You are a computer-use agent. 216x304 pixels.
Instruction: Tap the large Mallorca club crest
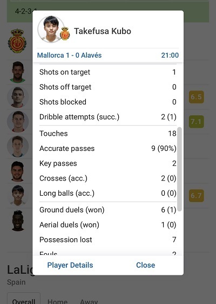coord(17,41)
